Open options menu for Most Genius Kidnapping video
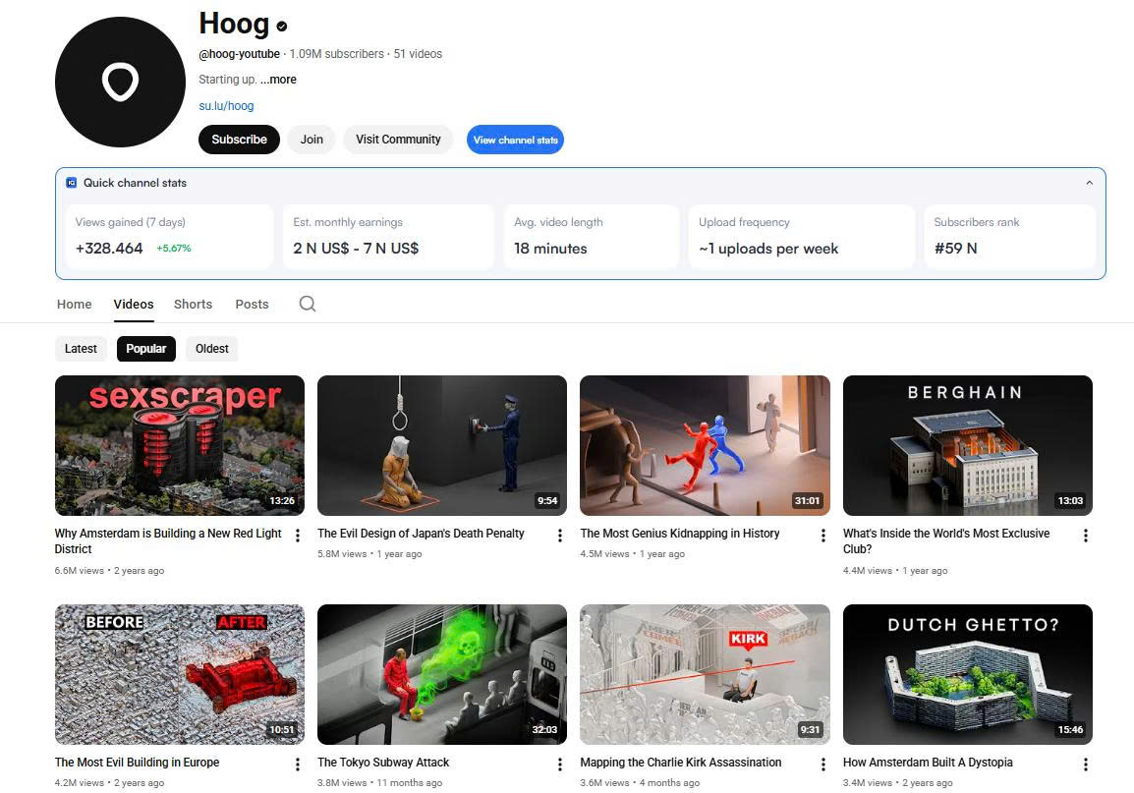1134x793 pixels. [x=823, y=536]
